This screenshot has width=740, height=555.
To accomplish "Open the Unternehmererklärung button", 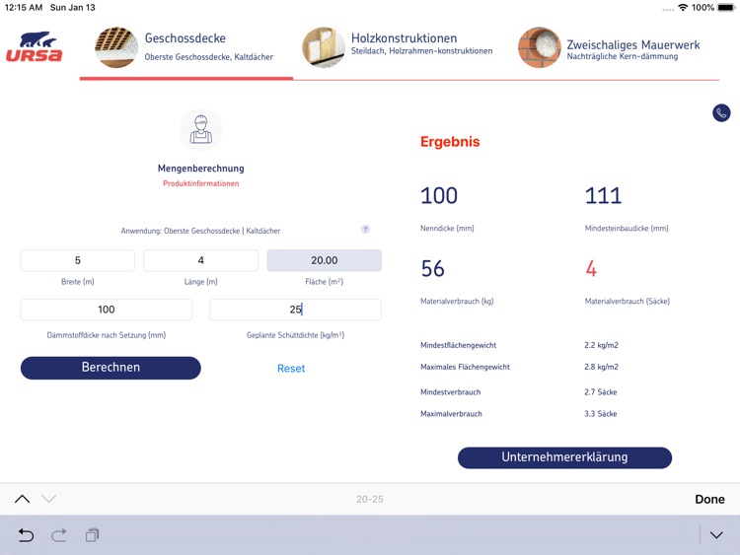I will (x=564, y=457).
